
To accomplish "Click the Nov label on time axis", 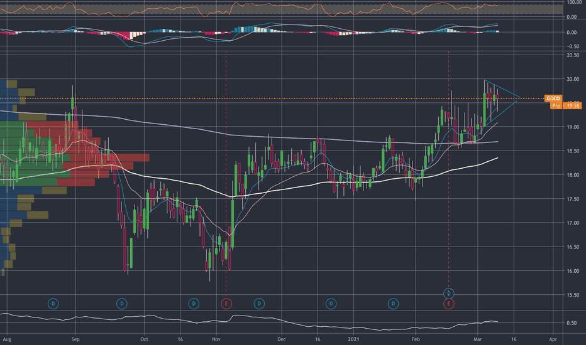I will 216,339.
